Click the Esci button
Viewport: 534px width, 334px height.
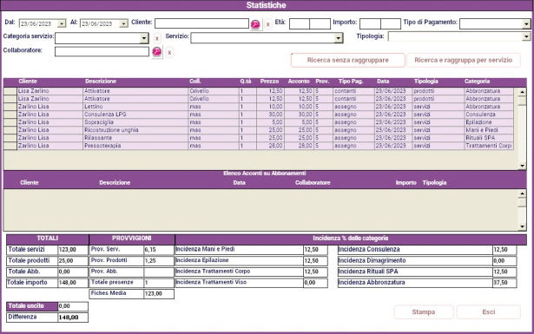tap(488, 312)
